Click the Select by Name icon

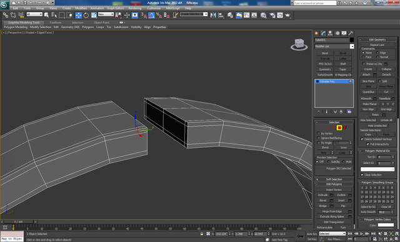(x=54, y=15)
